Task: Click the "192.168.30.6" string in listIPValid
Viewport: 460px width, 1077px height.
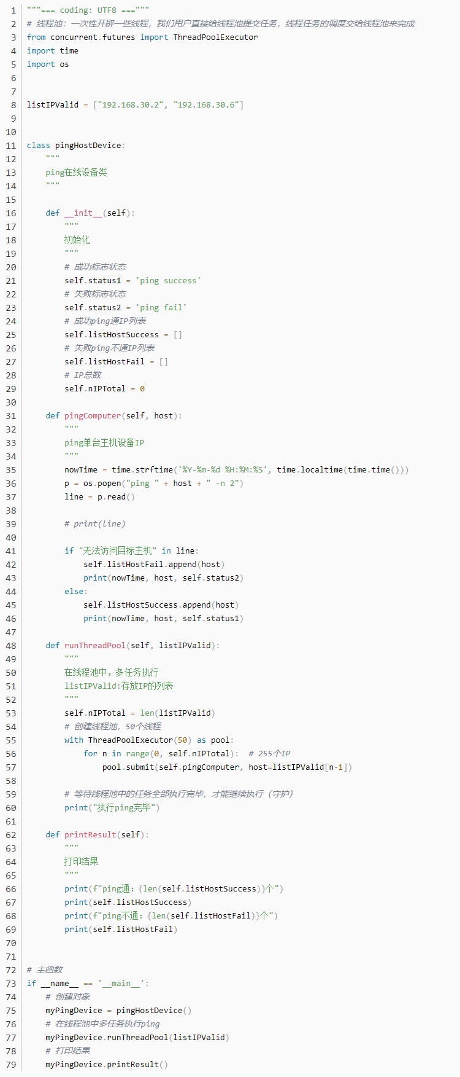Action: coord(205,105)
